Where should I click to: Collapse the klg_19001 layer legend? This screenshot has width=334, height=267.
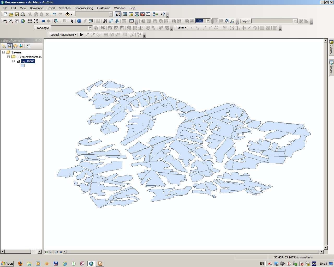13,61
